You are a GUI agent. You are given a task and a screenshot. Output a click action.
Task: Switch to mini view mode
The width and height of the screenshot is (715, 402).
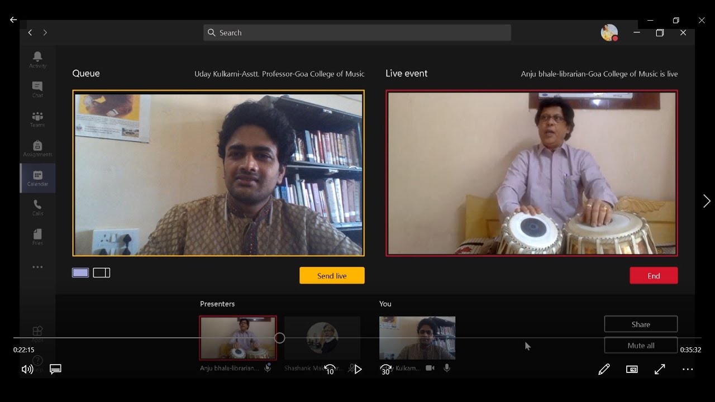pyautogui.click(x=632, y=369)
